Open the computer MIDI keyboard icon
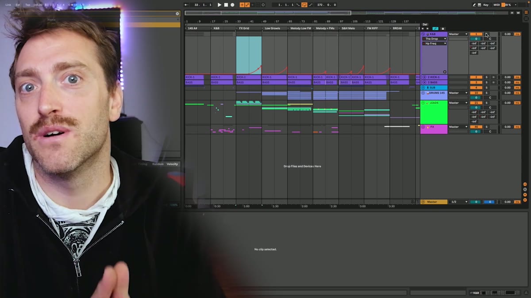Screen dimensions: 531x298 [x=479, y=5]
